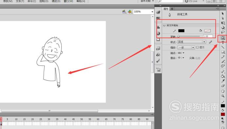Open the 缩放 scale dropdown

click(x=186, y=47)
